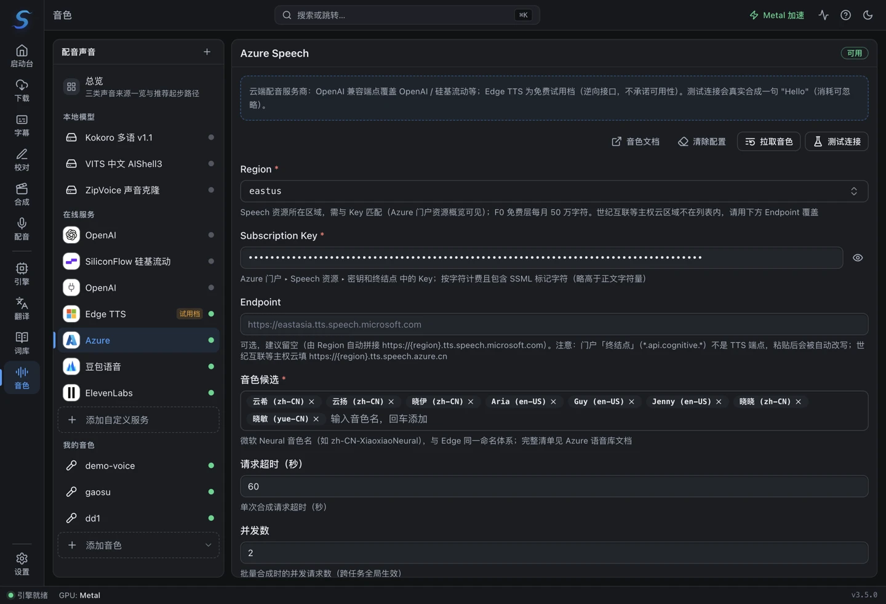Screen dimensions: 886x604
Task: Open the 配音 dubbing microphone section
Action: [x=22, y=228]
